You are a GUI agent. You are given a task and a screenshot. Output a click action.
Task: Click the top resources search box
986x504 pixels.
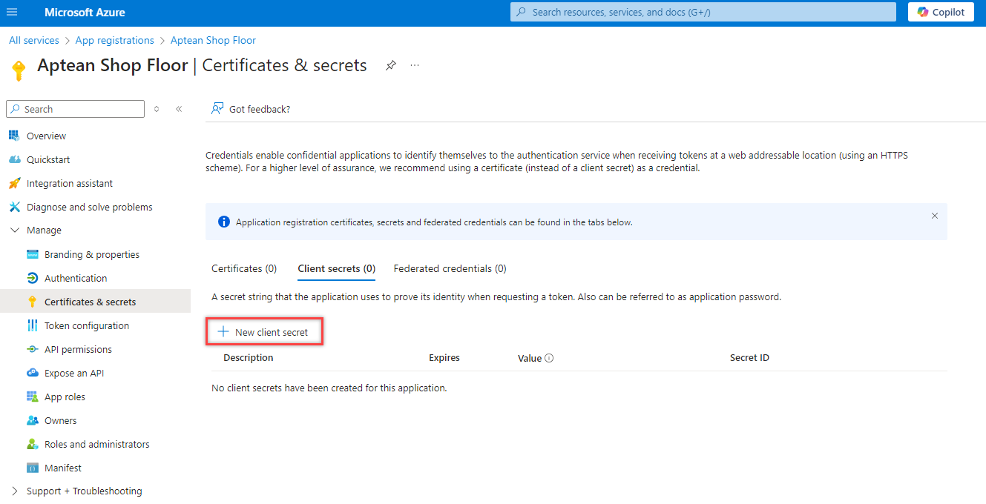pos(703,12)
